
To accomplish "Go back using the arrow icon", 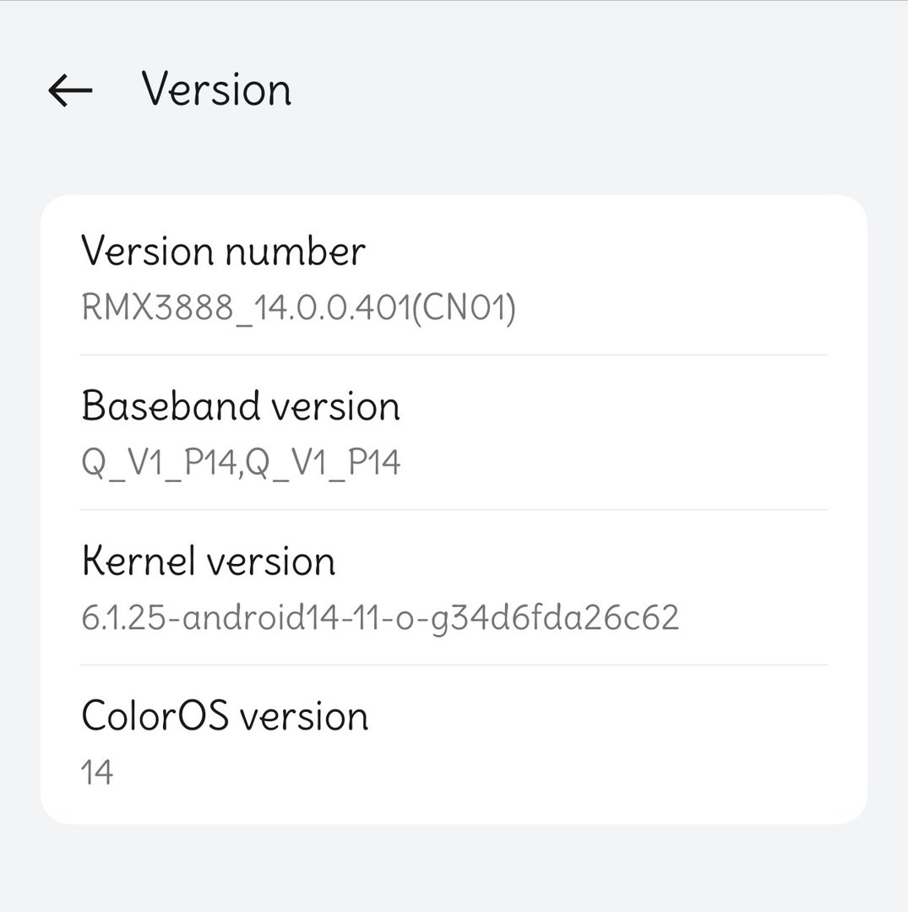I will pyautogui.click(x=70, y=90).
